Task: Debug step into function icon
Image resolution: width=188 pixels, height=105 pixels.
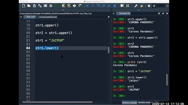Action: tap(98, 6)
